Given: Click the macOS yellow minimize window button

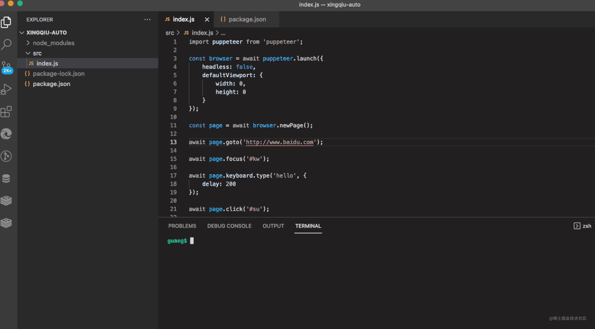Looking at the screenshot, I should (x=10, y=3).
